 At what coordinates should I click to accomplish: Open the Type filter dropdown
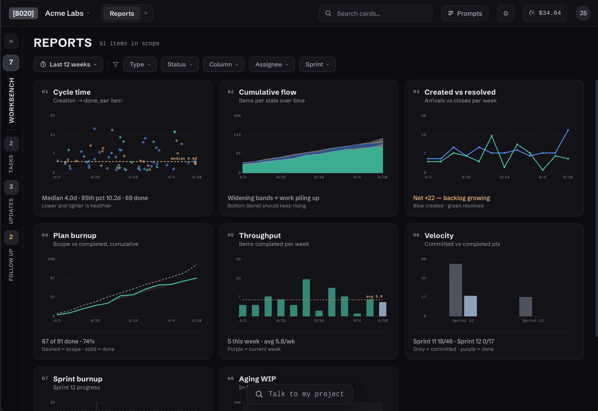[x=140, y=65]
